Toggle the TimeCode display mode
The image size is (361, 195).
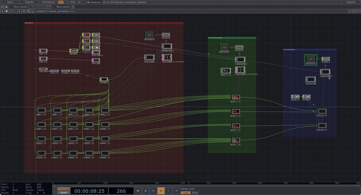coord(64,189)
